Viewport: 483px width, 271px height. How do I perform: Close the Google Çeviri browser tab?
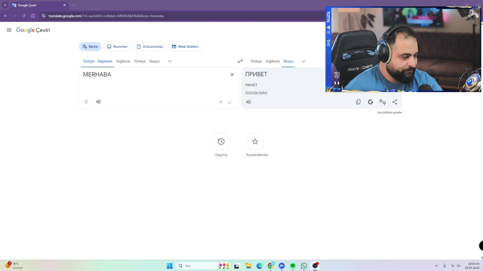click(65, 5)
